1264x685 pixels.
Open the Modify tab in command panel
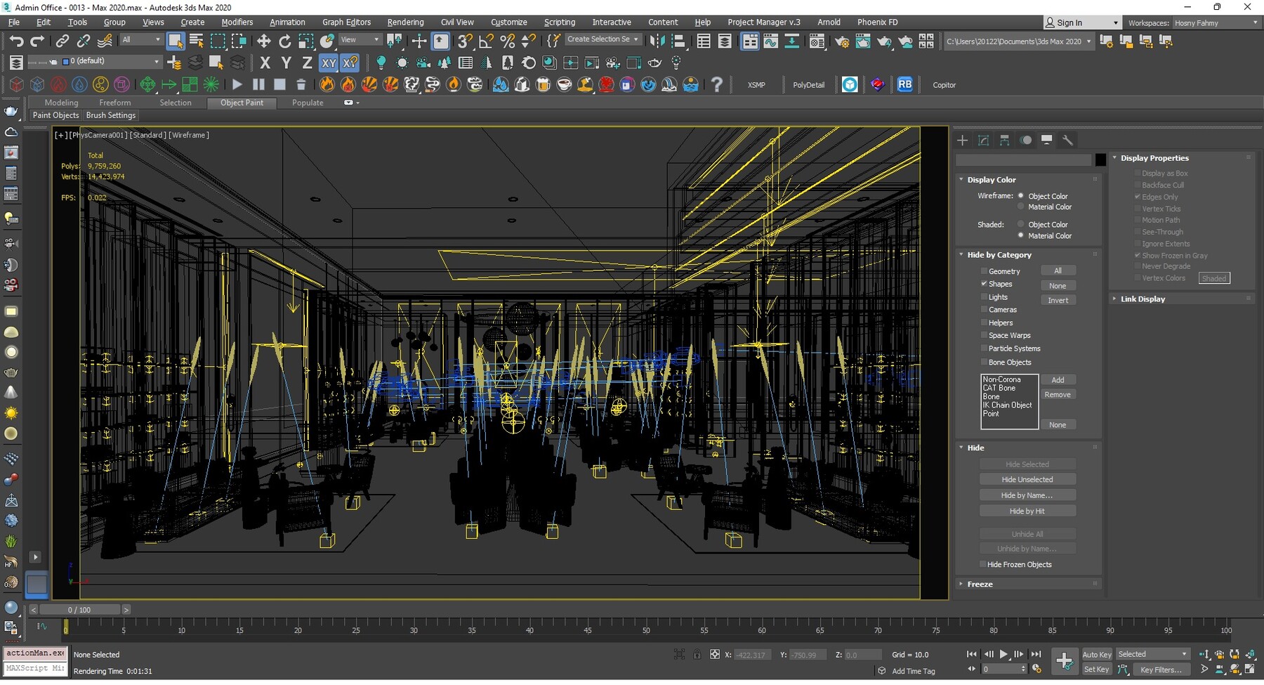click(x=983, y=141)
